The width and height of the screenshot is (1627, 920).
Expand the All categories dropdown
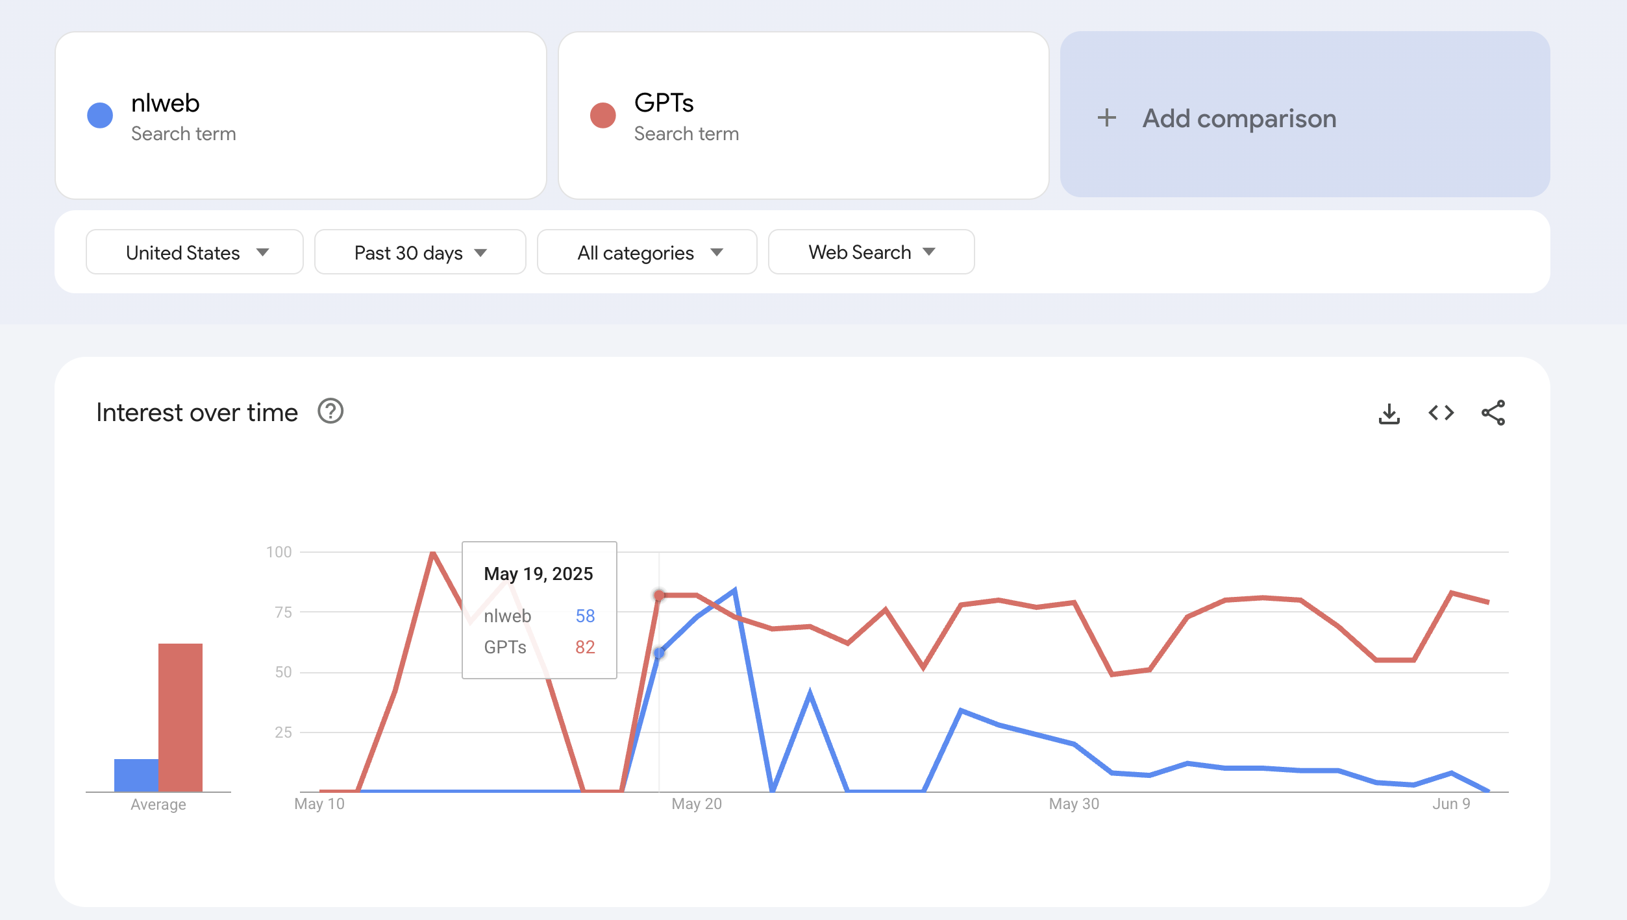tap(647, 252)
